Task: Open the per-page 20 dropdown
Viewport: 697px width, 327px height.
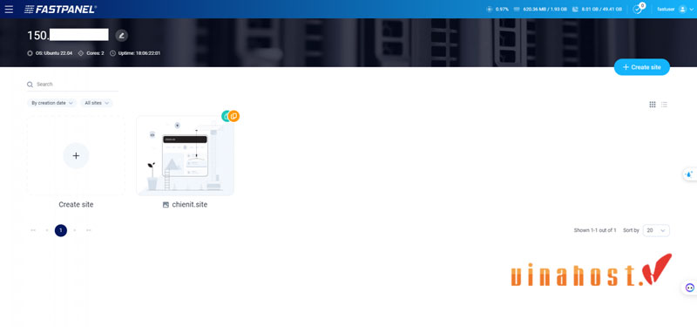Action: pos(656,230)
